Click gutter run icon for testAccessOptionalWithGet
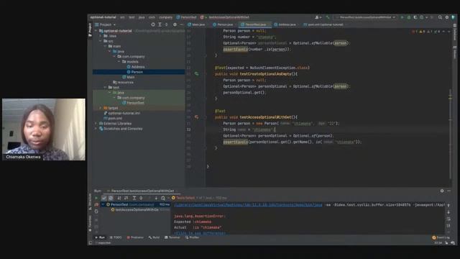Screen dimensions: 460x259 coord(196,117)
